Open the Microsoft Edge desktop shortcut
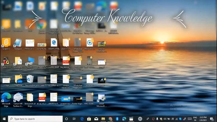 [x=6, y=100]
